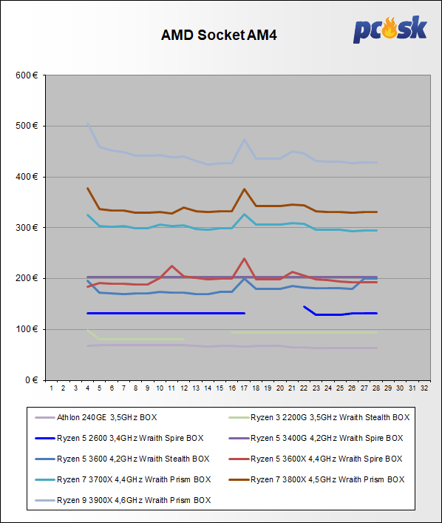Viewport: 442px width, 523px height.
Task: Click day 32 on the x-axis
Action: pyautogui.click(x=424, y=388)
